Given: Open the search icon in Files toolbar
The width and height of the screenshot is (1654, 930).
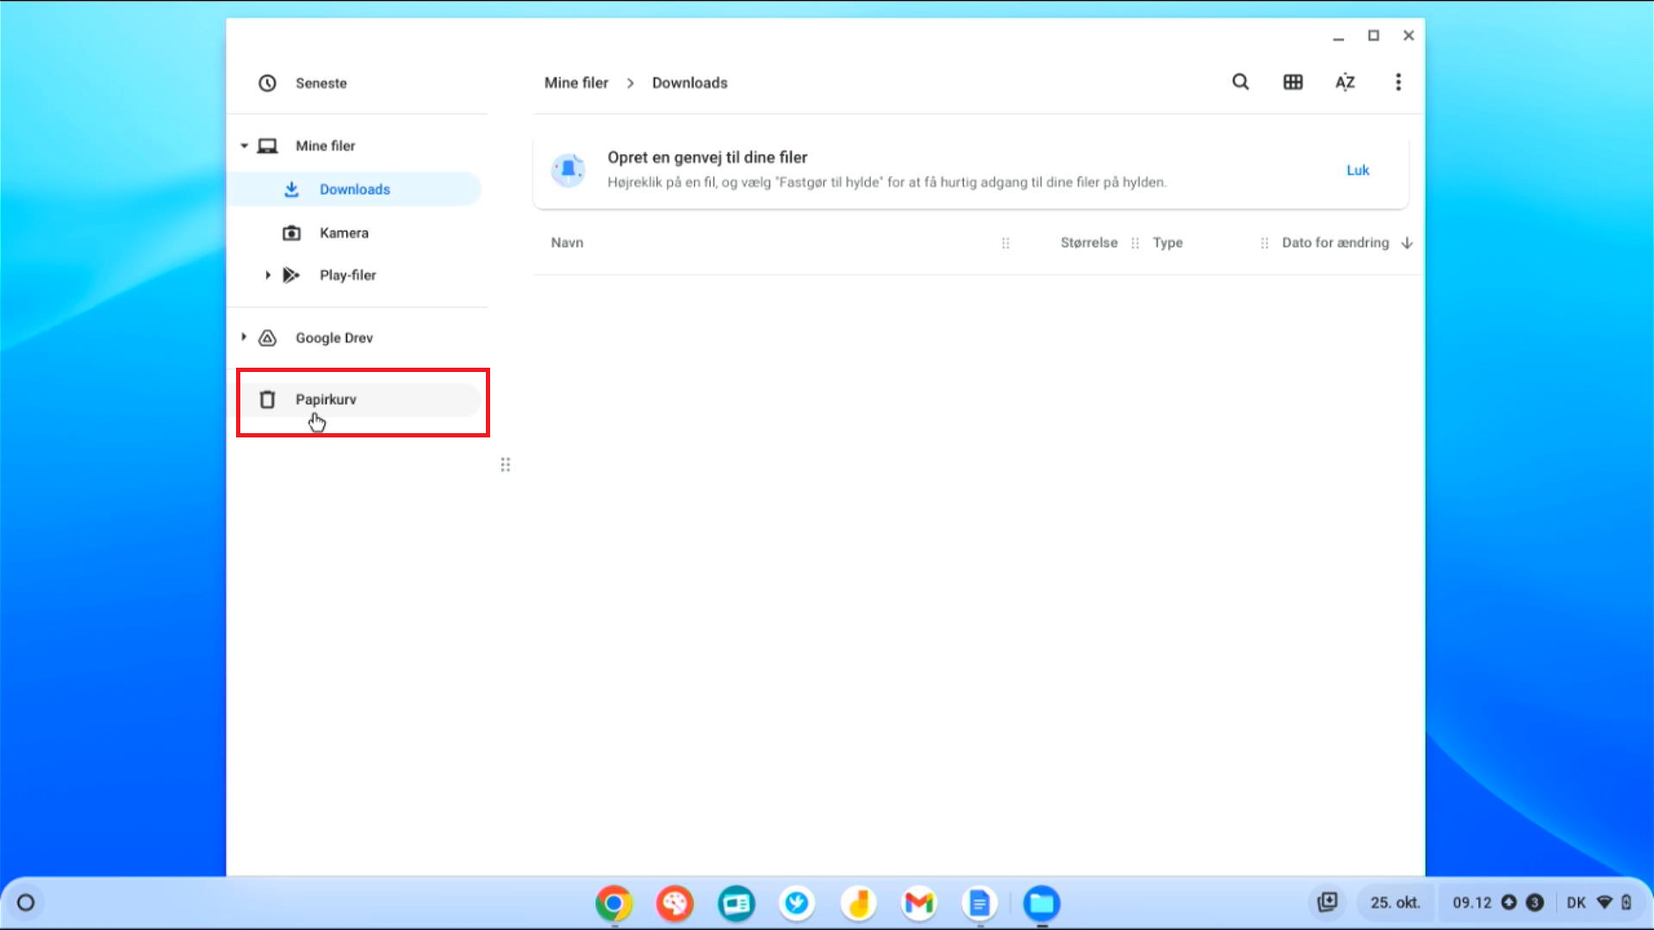Looking at the screenshot, I should 1240,82.
